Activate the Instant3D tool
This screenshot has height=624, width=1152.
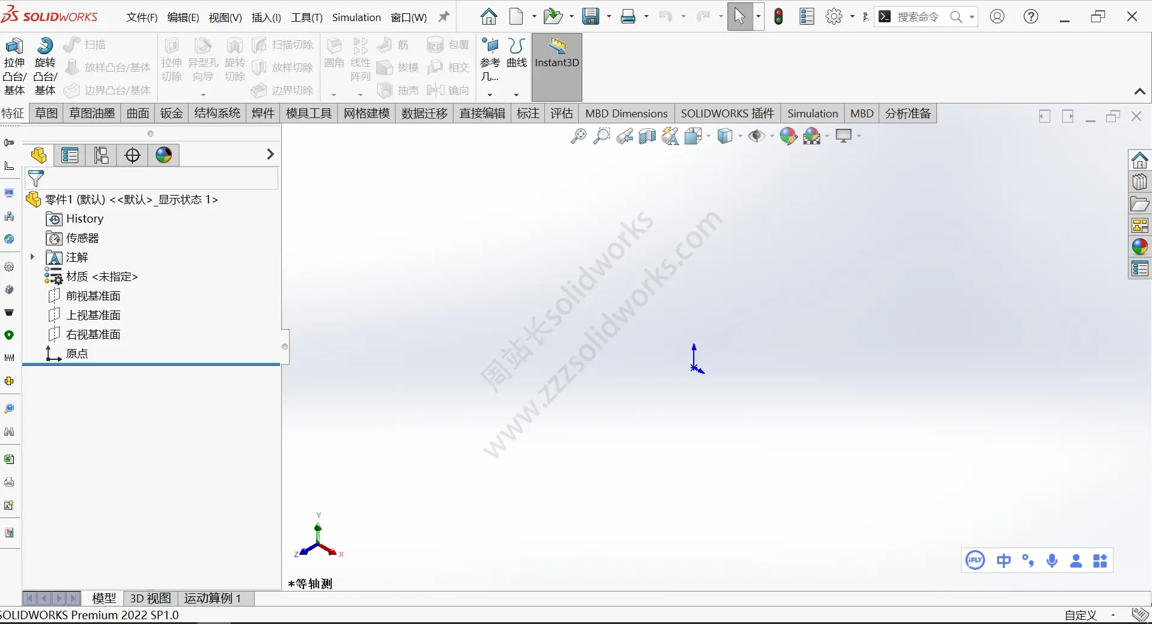tap(556, 60)
